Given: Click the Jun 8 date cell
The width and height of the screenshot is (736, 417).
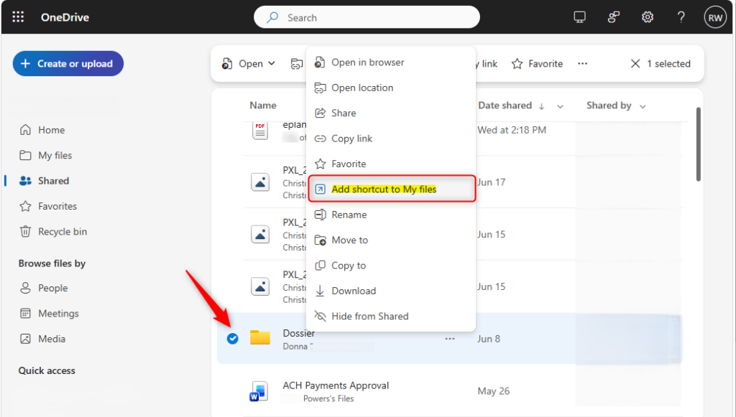Looking at the screenshot, I should [x=489, y=339].
